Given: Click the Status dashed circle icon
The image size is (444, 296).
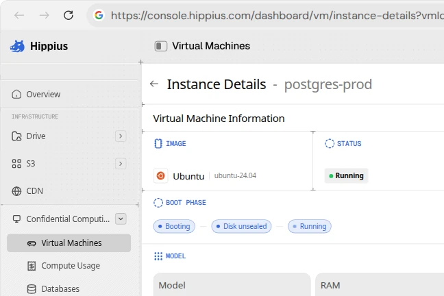Looking at the screenshot, I should tap(330, 144).
